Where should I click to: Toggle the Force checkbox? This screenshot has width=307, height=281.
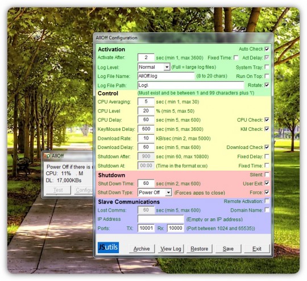(267, 192)
